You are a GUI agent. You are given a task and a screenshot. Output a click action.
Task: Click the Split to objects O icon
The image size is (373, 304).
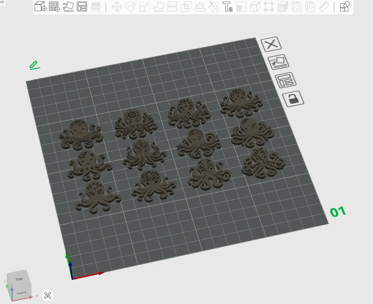(297, 6)
